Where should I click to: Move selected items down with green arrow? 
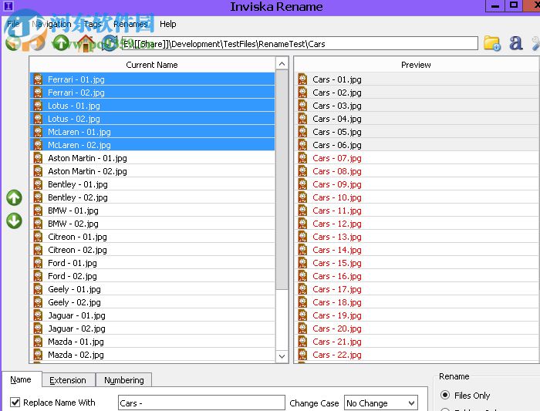pyautogui.click(x=14, y=221)
